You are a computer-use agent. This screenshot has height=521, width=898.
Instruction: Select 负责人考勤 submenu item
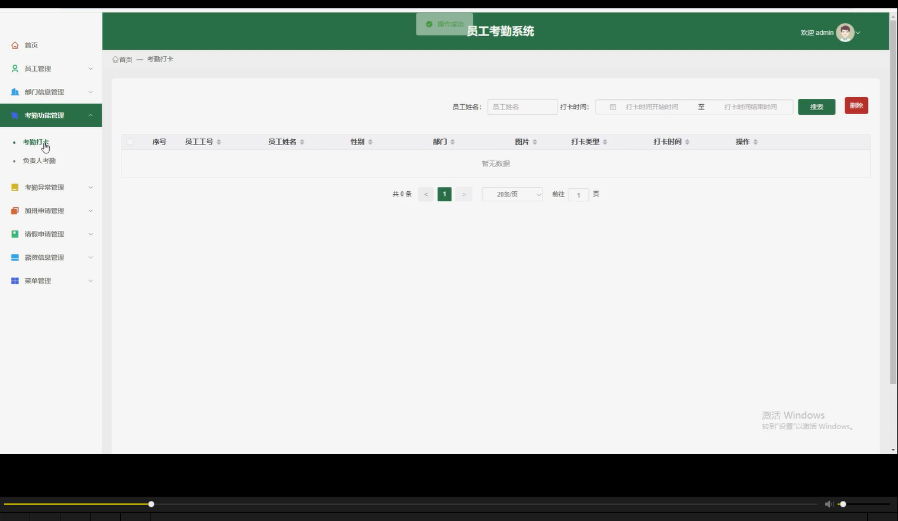click(x=39, y=161)
